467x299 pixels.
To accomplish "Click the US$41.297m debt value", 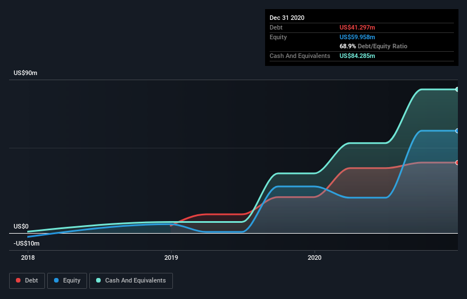I will (x=357, y=27).
